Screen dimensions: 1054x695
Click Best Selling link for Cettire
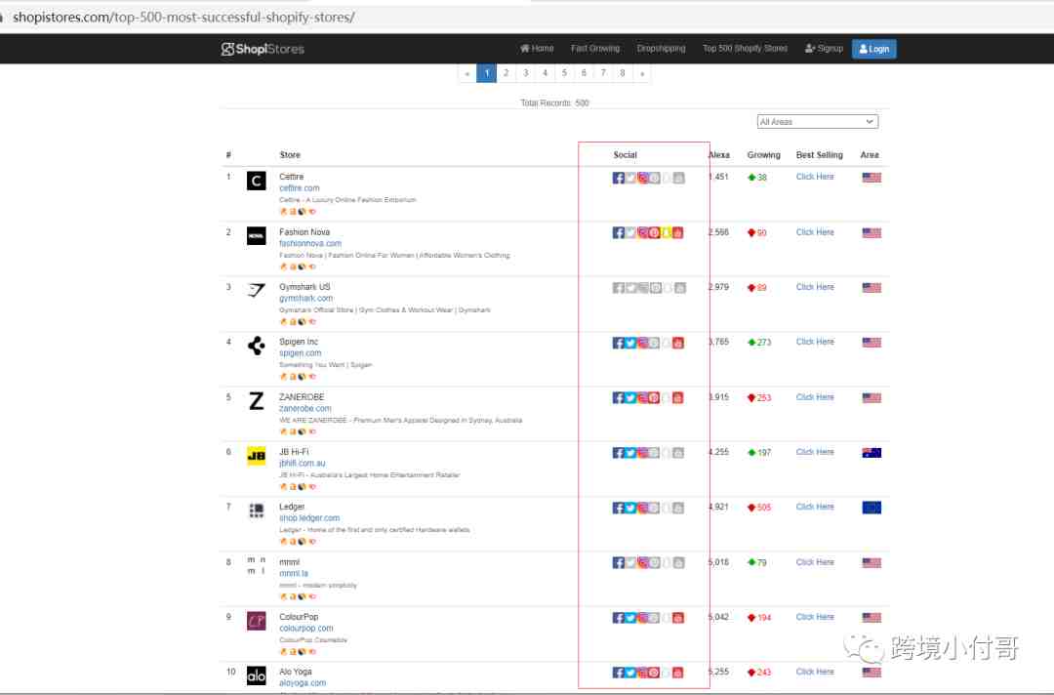[815, 177]
